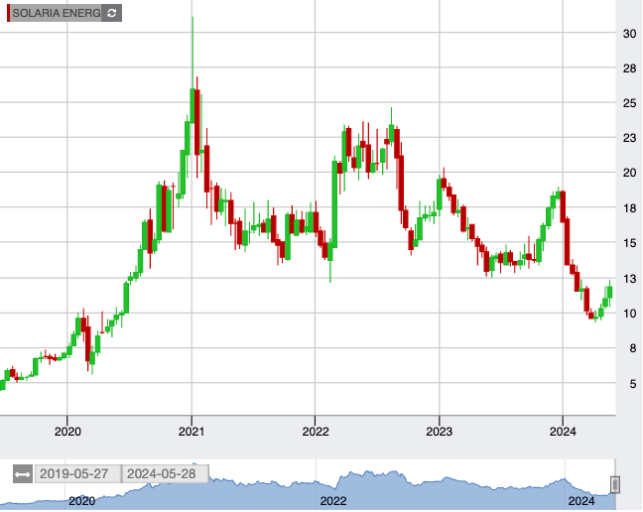Click the 2020 x-axis label
Image resolution: width=643 pixels, height=512 pixels.
[x=67, y=432]
